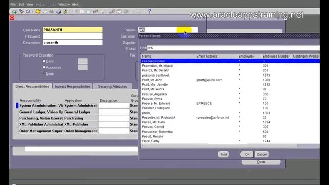Click the empty Password field
The height and width of the screenshot is (185, 329).
click(x=72, y=36)
